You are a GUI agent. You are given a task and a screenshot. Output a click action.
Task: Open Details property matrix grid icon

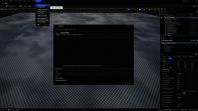pos(196,54)
